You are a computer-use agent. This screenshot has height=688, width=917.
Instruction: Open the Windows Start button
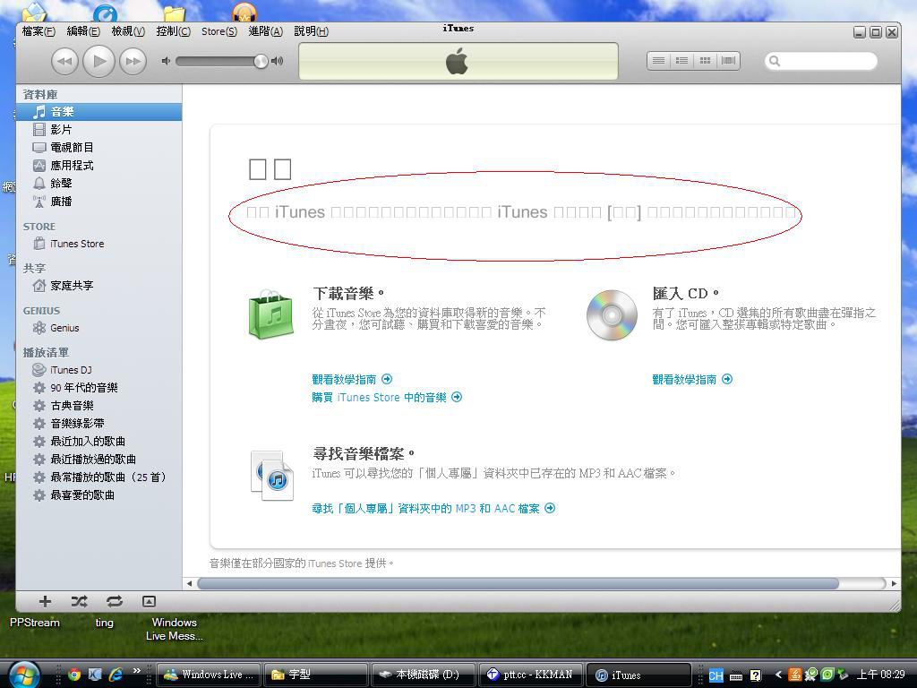[x=24, y=674]
